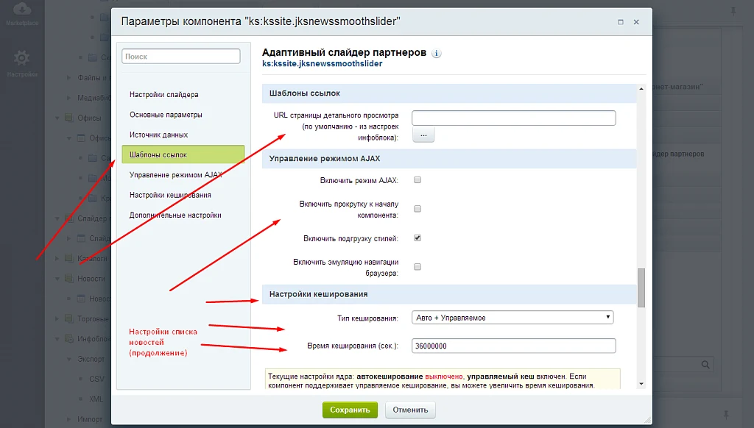Expand the Торговые node in background tree
Viewport: 754px width, 428px height.
coord(57,318)
